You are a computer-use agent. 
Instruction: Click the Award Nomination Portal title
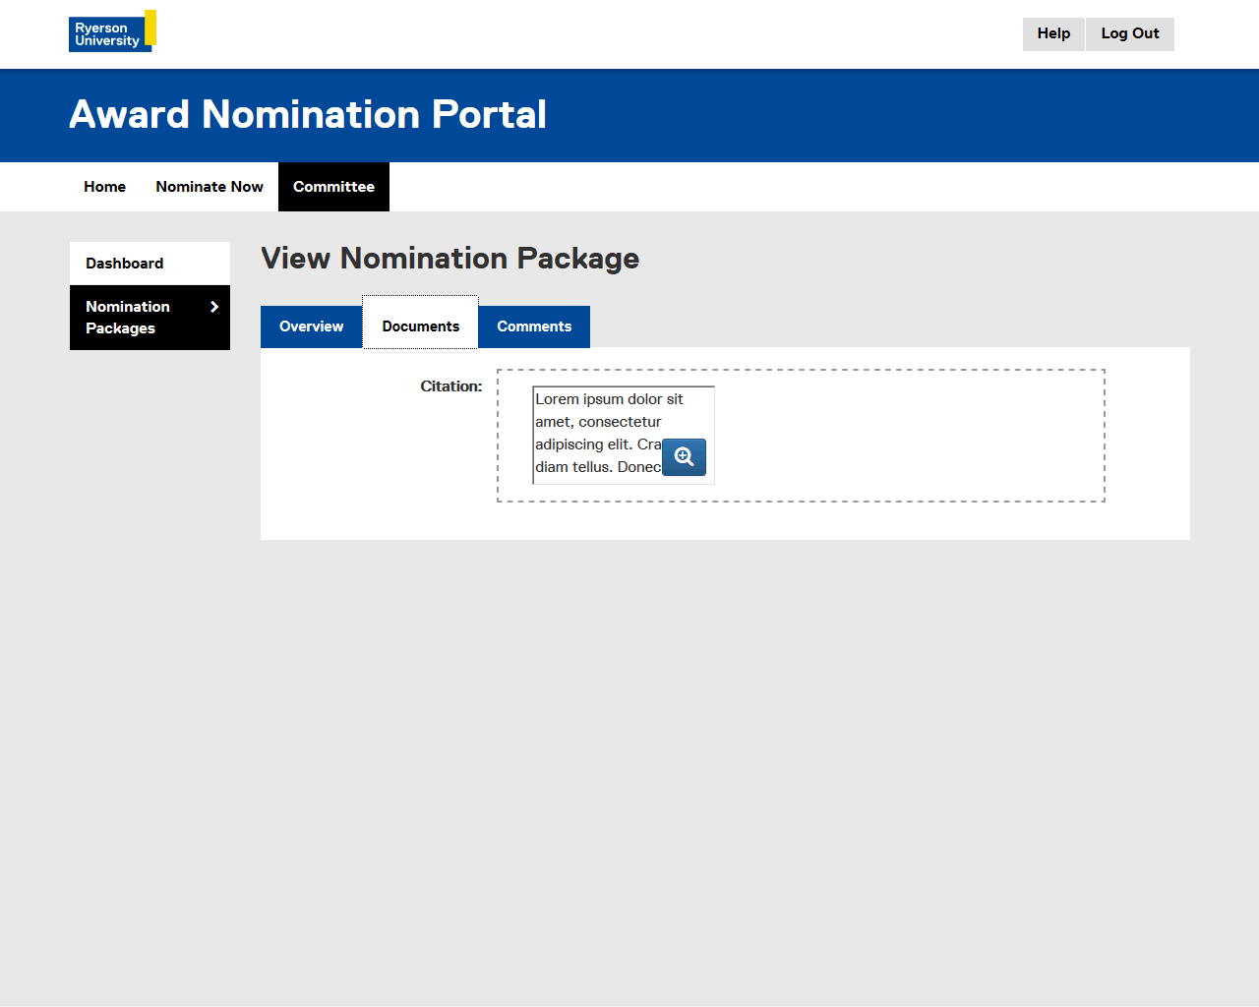(x=308, y=115)
